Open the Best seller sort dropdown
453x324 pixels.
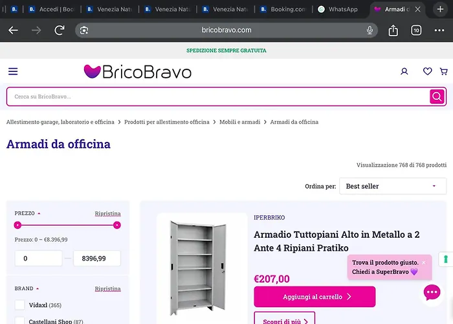pyautogui.click(x=392, y=186)
